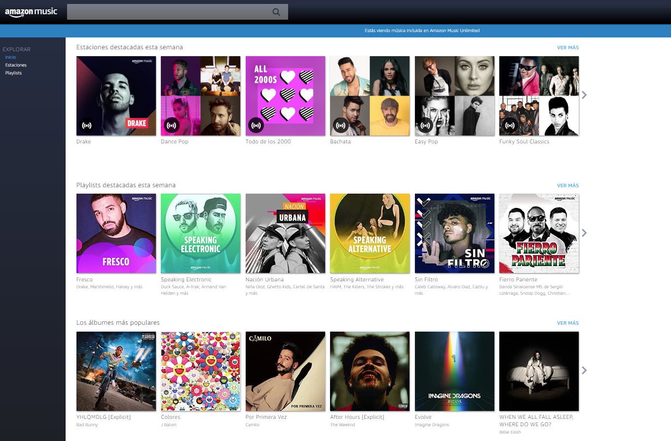Open the Funky Soul Classics cover
The height and width of the screenshot is (441, 671).
[539, 96]
